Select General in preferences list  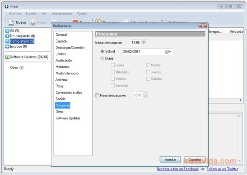pyautogui.click(x=61, y=35)
